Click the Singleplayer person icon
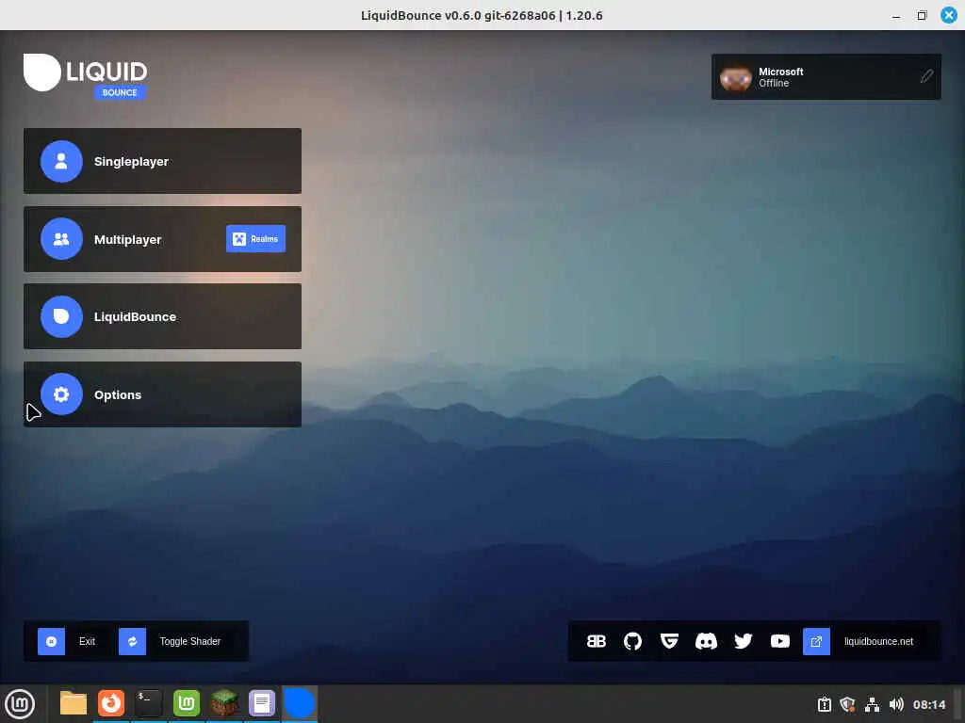 [61, 161]
